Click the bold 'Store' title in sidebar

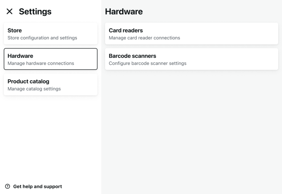(x=15, y=30)
